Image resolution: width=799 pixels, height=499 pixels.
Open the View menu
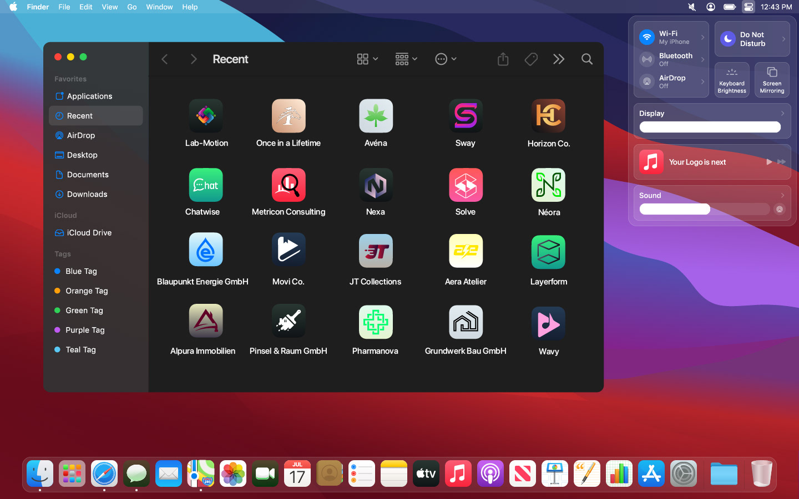tap(110, 7)
